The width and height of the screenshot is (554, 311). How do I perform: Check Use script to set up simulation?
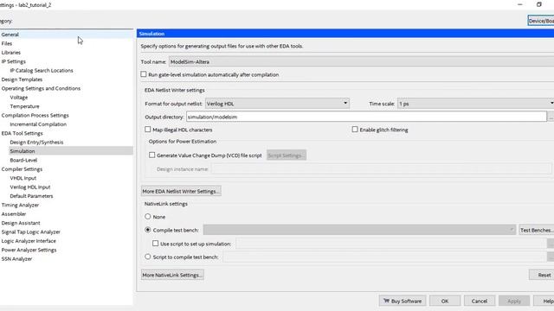tap(156, 244)
